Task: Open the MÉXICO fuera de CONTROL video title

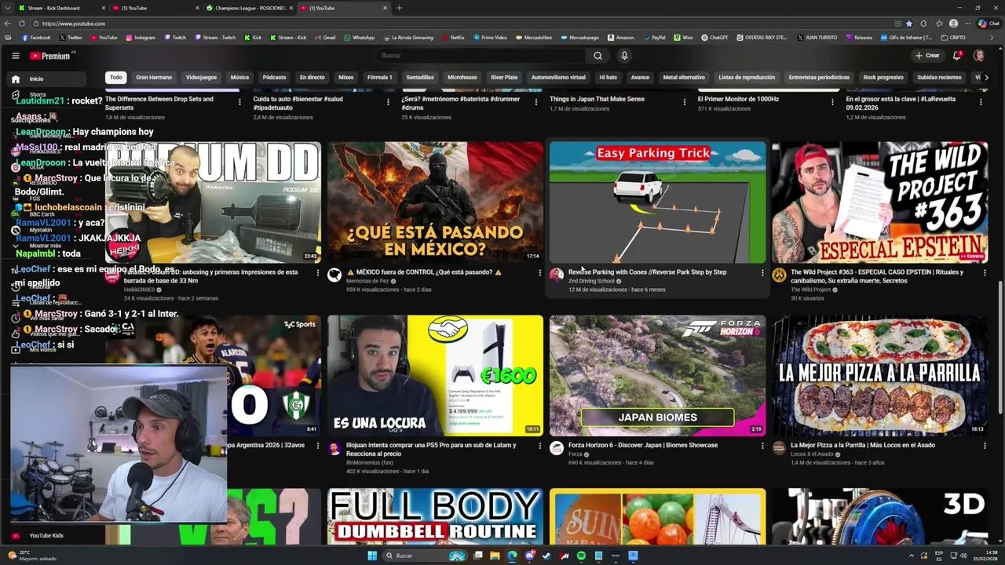Action: [424, 272]
